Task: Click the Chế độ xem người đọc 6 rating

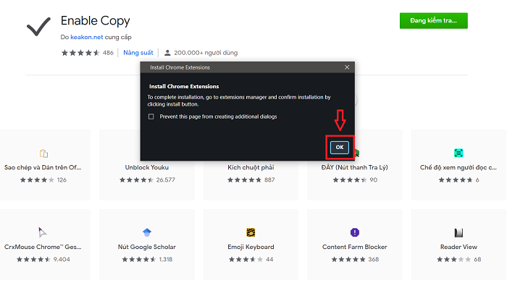Action: pyautogui.click(x=458, y=180)
